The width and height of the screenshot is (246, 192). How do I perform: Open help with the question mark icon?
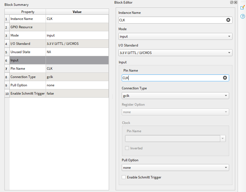(x=242, y=16)
